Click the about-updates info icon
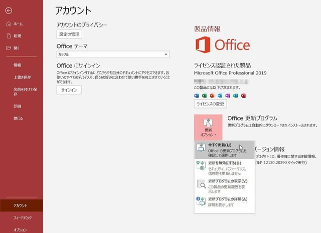Viewport: 321px width, 233px height. click(201, 201)
